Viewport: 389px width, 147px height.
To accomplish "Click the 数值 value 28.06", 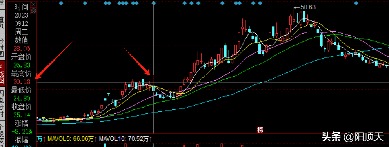I will pos(22,49).
